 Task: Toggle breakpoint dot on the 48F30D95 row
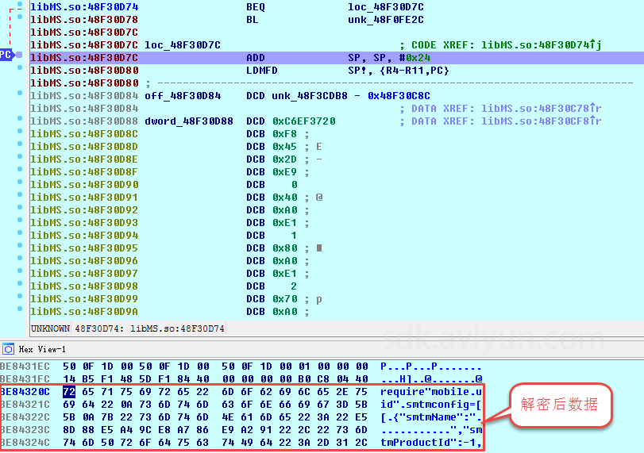pyautogui.click(x=20, y=246)
